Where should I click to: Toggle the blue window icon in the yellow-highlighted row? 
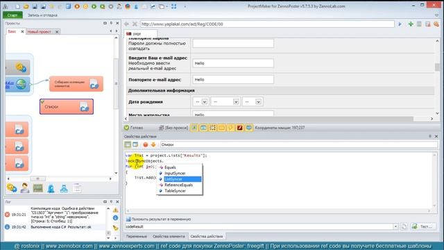[203, 128]
